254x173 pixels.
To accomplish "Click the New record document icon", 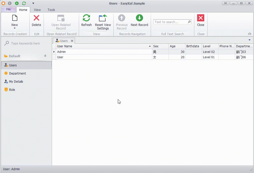I will [x=15, y=18].
